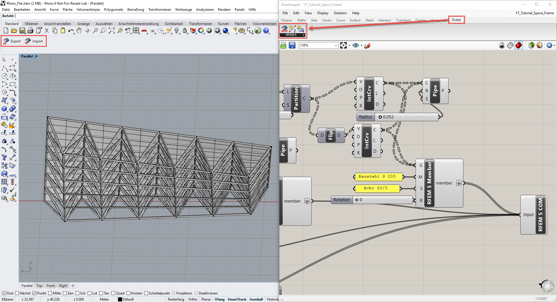The height and width of the screenshot is (302, 557).
Task: Click the Rhino print icon
Action: point(30,31)
